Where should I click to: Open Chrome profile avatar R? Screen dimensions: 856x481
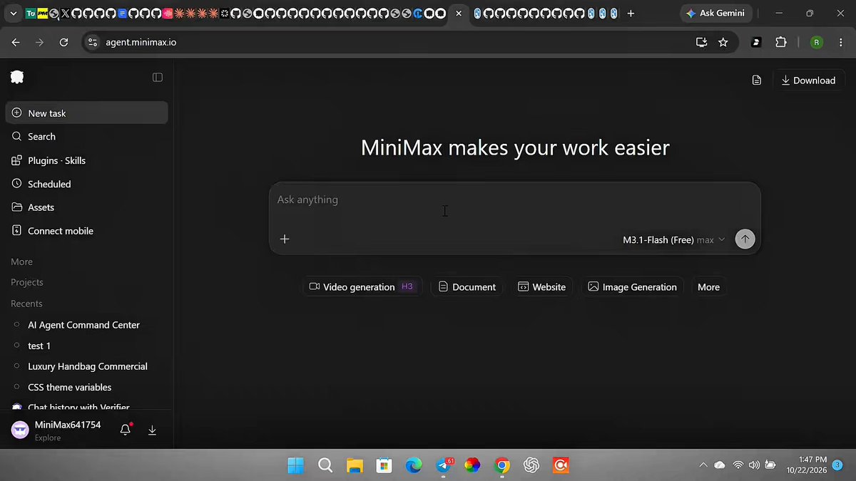pos(817,42)
